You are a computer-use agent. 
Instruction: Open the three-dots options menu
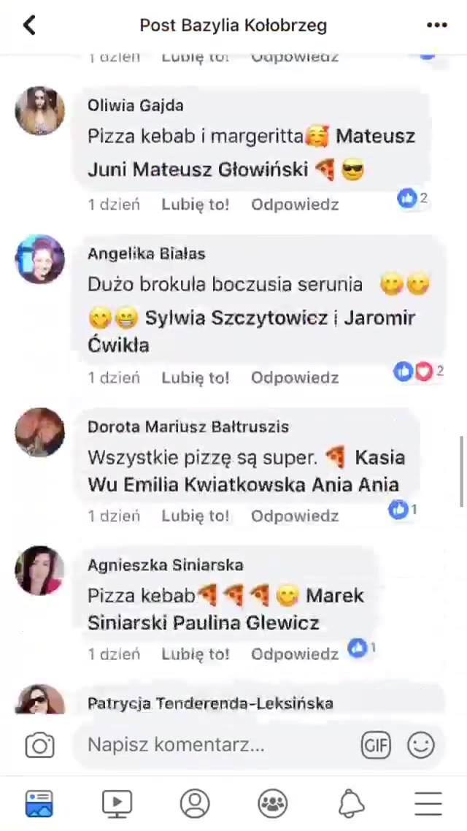437,25
